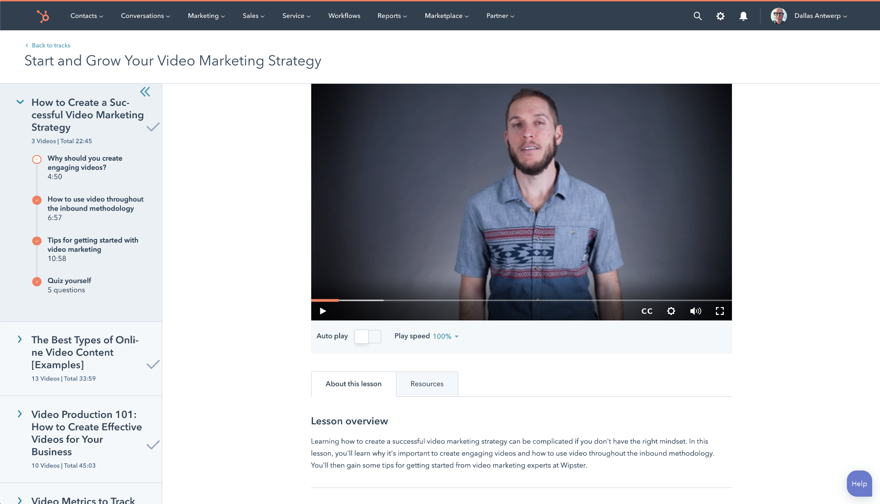The width and height of the screenshot is (880, 504).
Task: Enter fullscreen video mode
Action: pyautogui.click(x=720, y=311)
